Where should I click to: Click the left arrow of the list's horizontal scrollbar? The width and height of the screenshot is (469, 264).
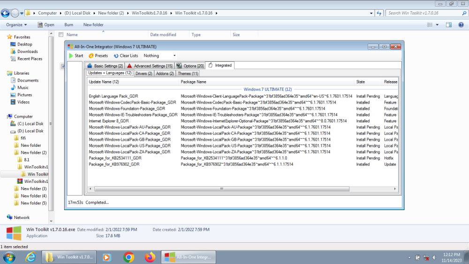coord(91,189)
